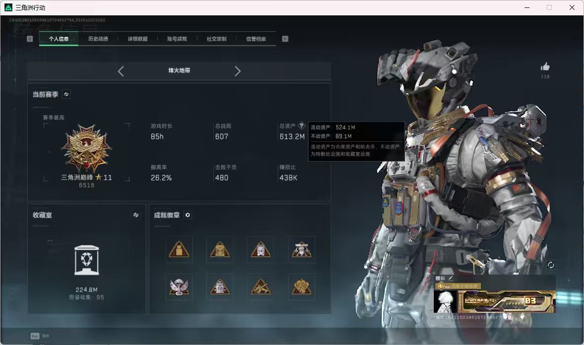Open the 收藏室 display case icon
Image resolution: width=584 pixels, height=345 pixels.
pyautogui.click(x=87, y=260)
